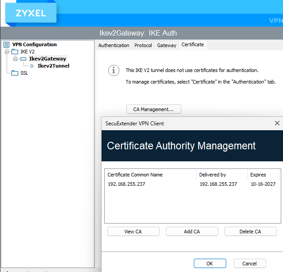Click the Delete CA button
This screenshot has width=283, height=272.
coord(251,232)
